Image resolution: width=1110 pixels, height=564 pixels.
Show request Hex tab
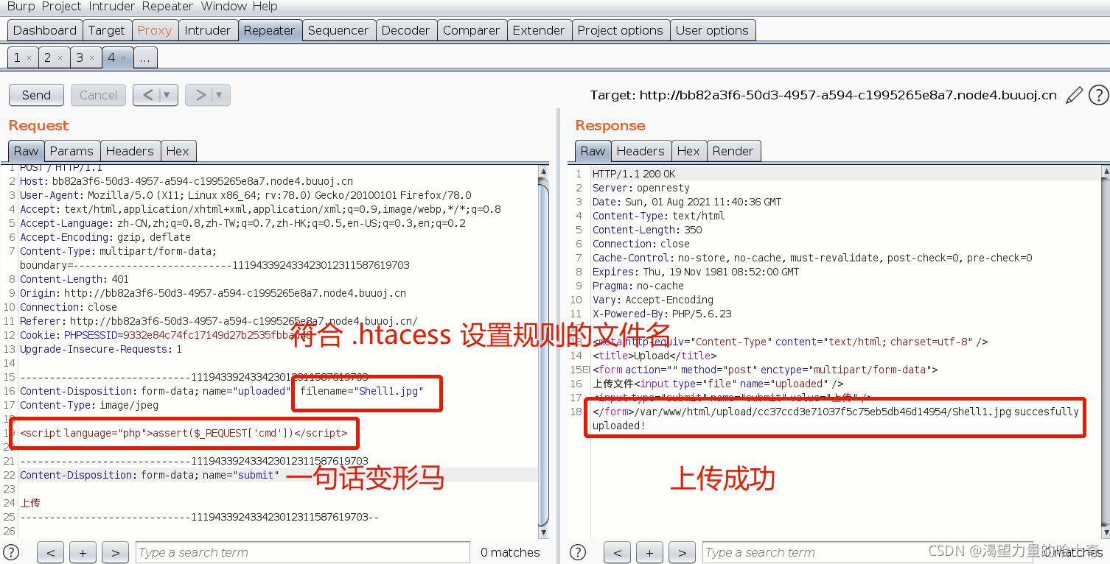coord(178,151)
